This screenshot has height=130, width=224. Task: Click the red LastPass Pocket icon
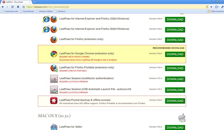(x=54, y=101)
